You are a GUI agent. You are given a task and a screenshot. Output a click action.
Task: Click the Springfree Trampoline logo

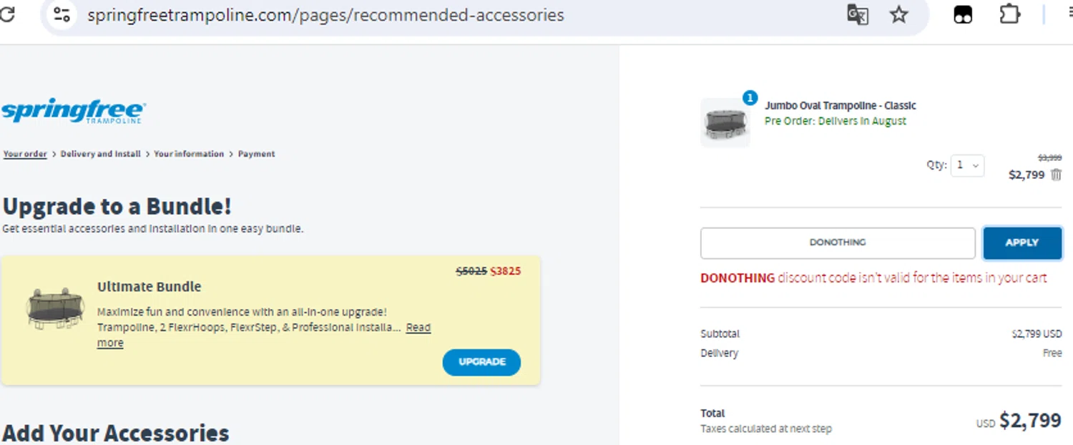(73, 112)
